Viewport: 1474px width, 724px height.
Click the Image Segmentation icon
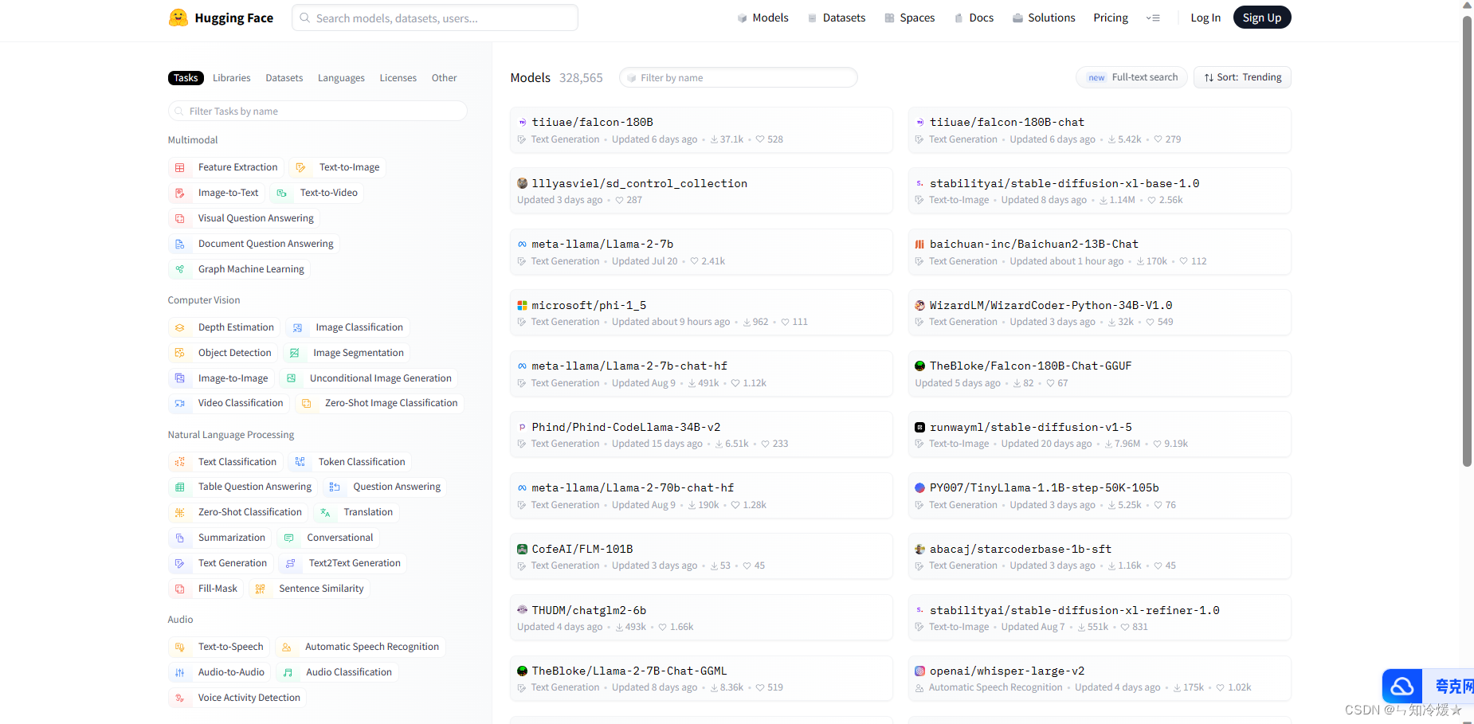[295, 353]
